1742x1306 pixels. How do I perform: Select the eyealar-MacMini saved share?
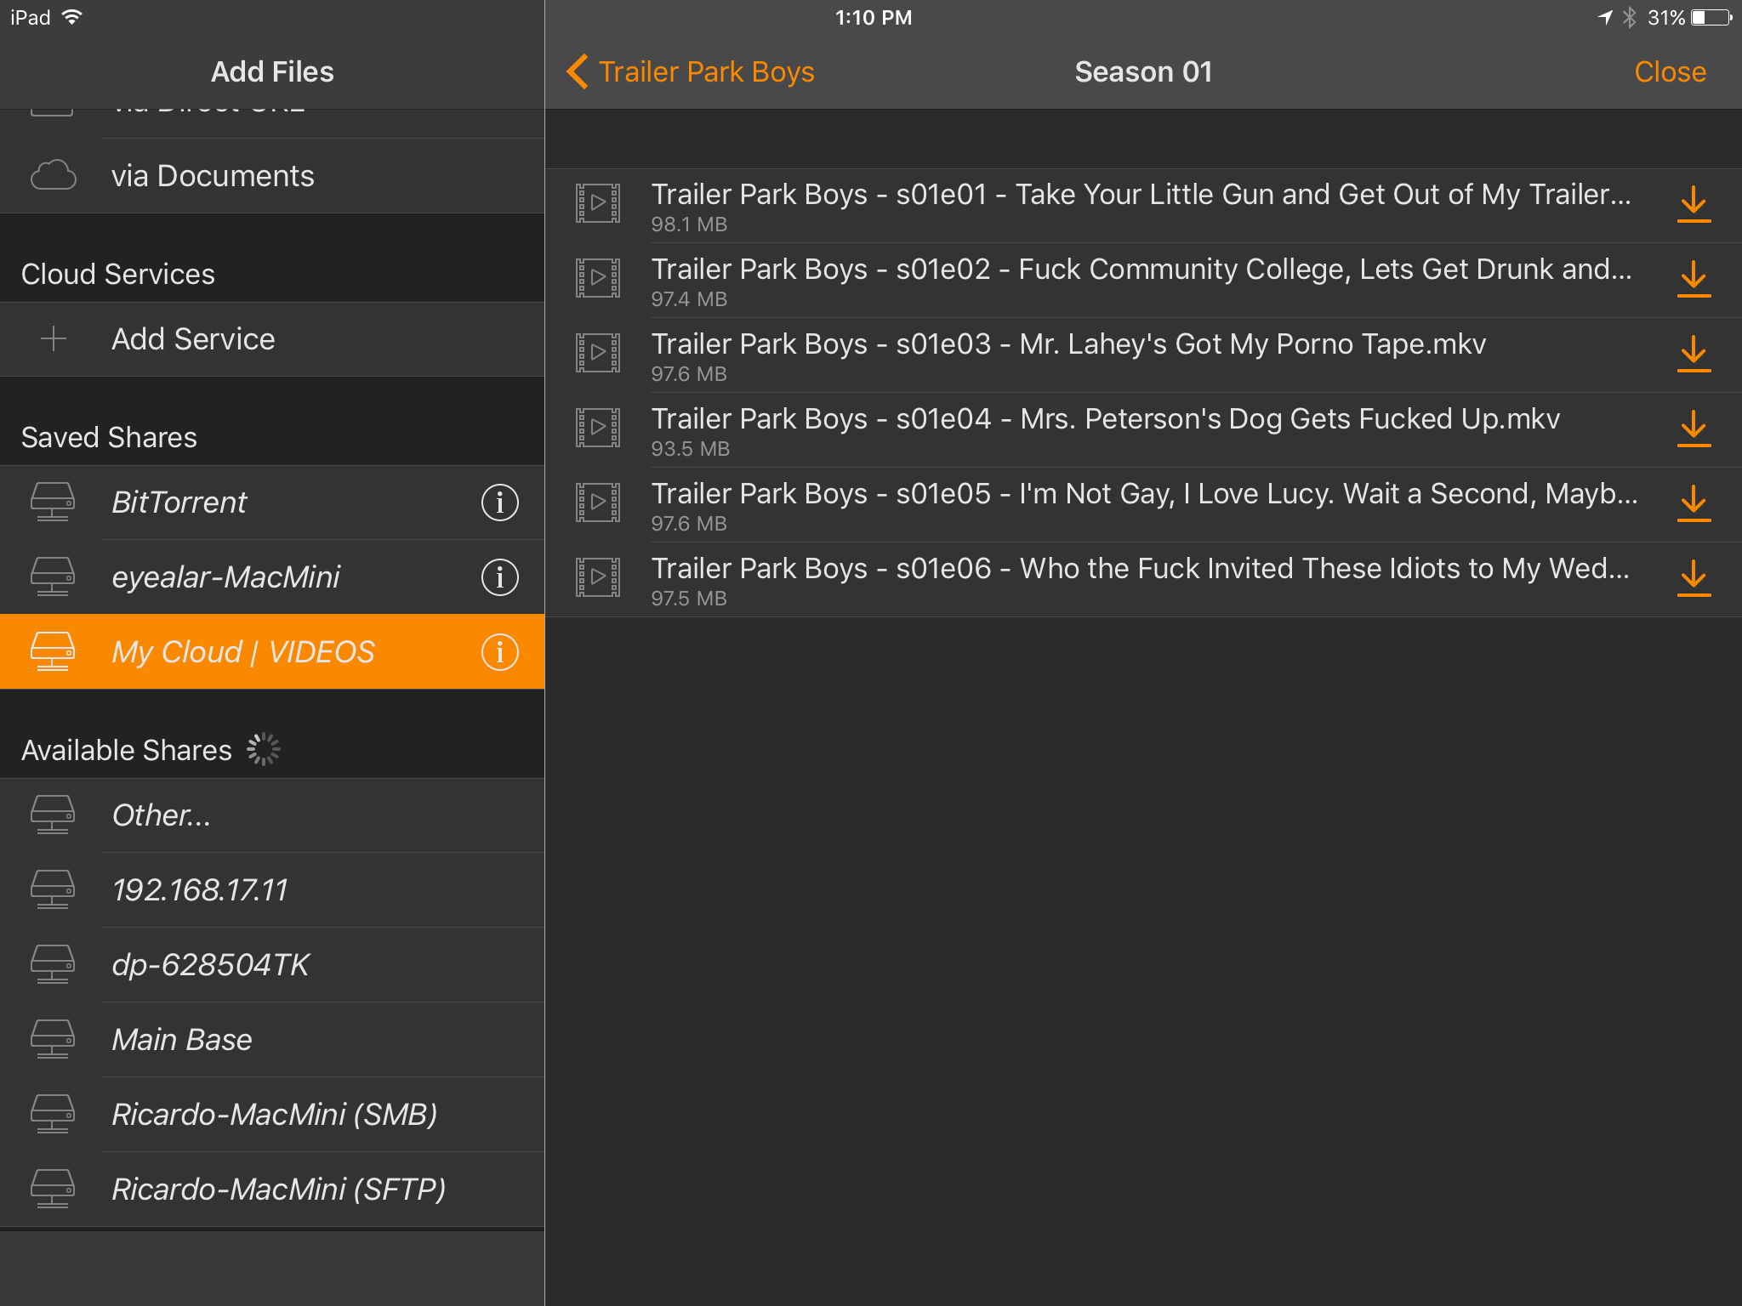pyautogui.click(x=225, y=577)
